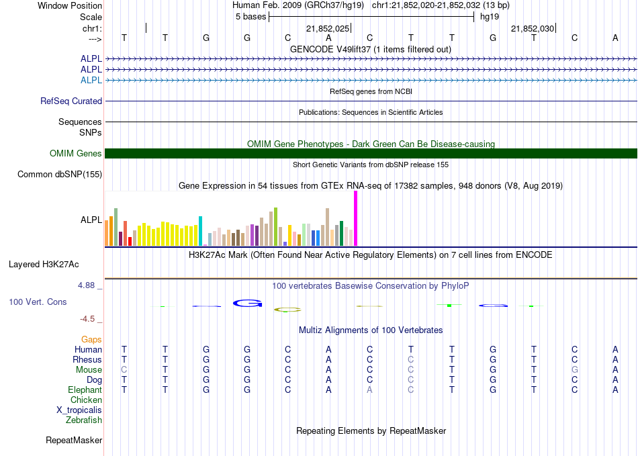This screenshot has height=456, width=638.
Task: Click the GENCODE V49lift37 track title
Action: [x=370, y=49]
